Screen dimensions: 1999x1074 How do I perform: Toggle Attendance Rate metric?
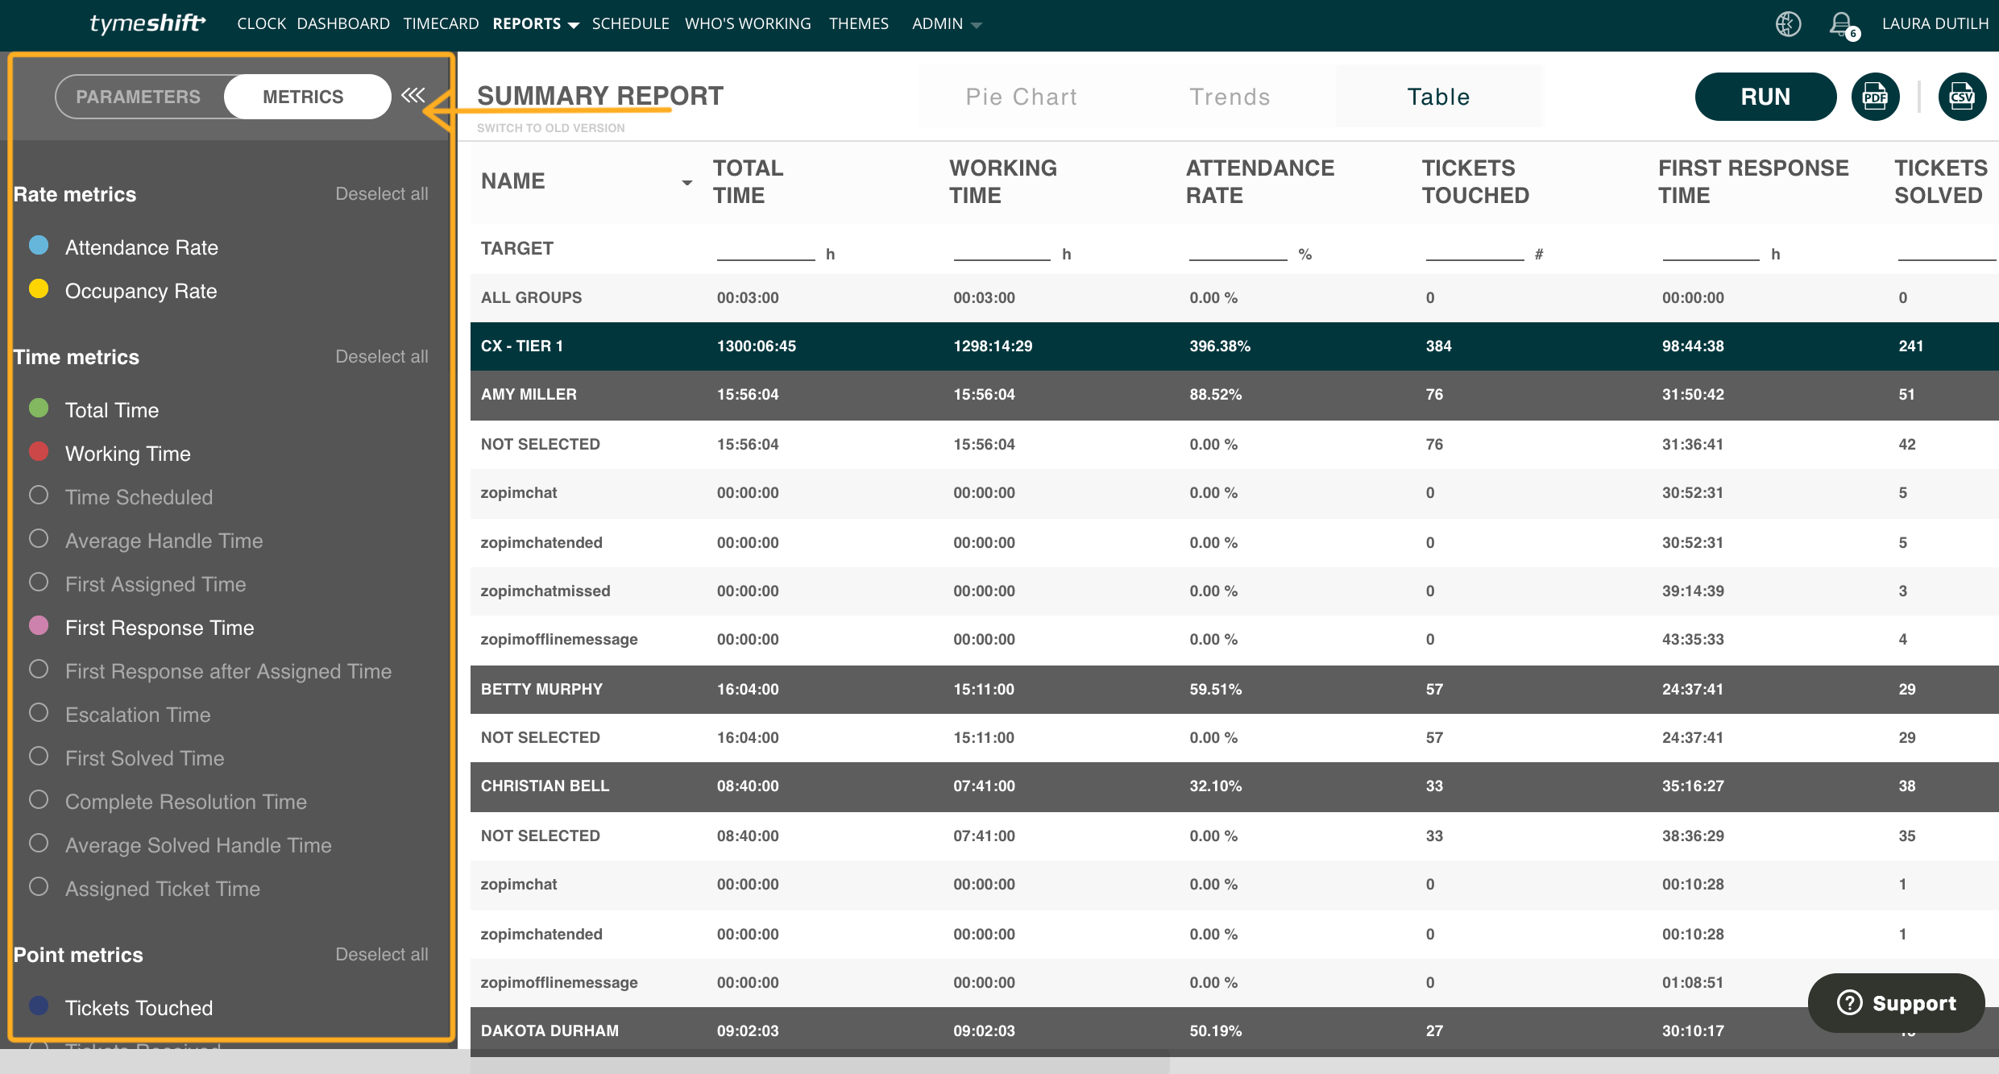coord(123,247)
